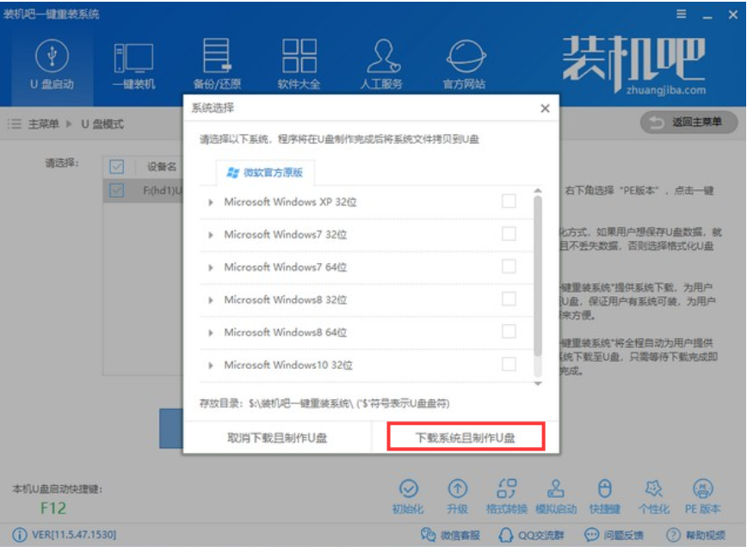Click U盘模式 in the breadcrumb
The image size is (747, 547).
pyautogui.click(x=102, y=124)
